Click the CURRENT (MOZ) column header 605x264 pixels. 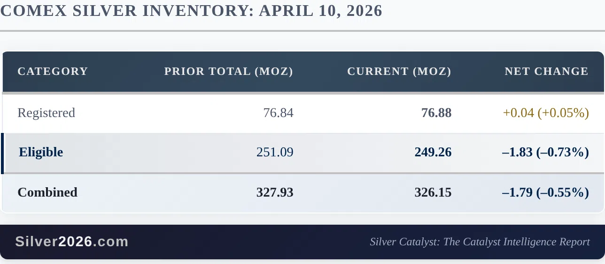(399, 71)
